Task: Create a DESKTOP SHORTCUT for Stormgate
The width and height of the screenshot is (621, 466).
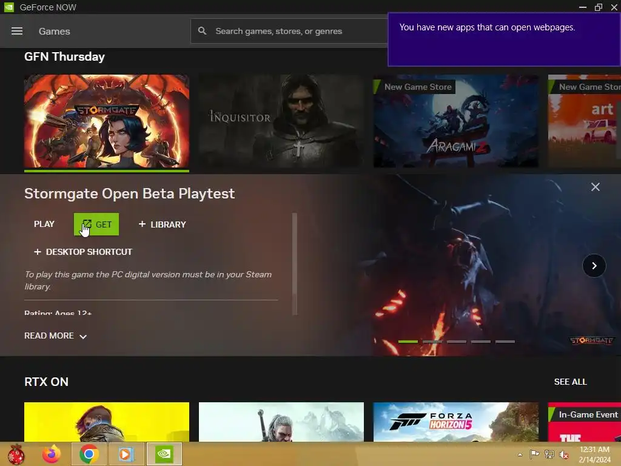Action: (x=83, y=252)
